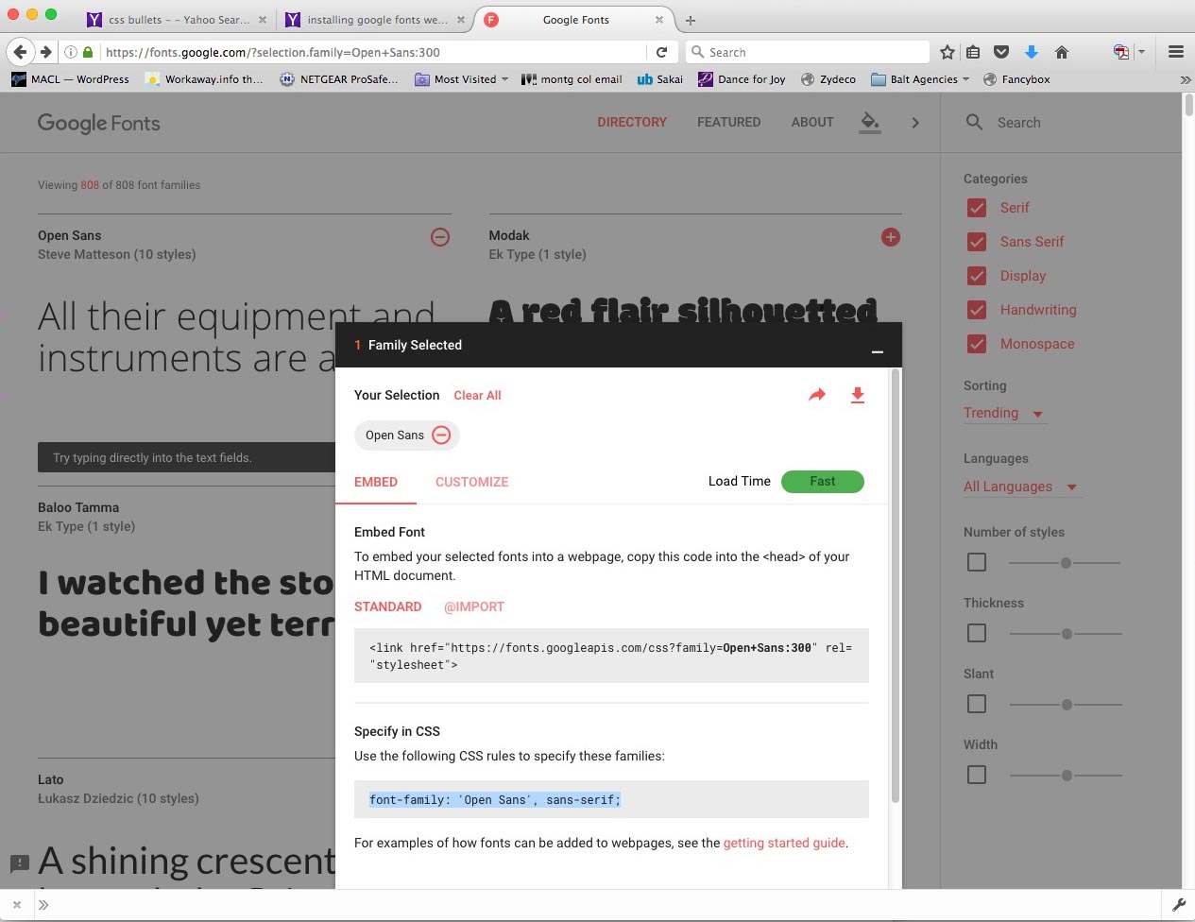Click the site info icon in address bar
The height and width of the screenshot is (922, 1195).
(71, 52)
